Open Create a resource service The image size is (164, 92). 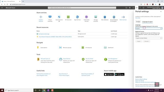[41, 19]
